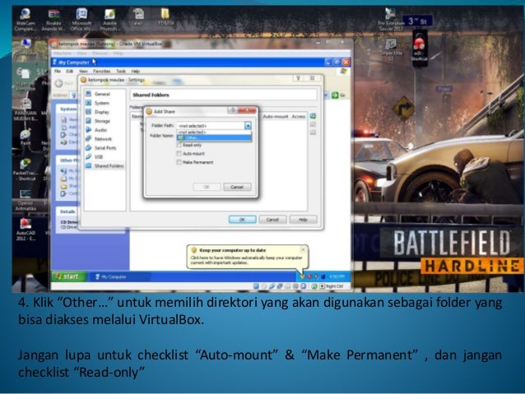Open the Rivaldo Ananda desktop icon
525x394 pixels.
[53, 20]
